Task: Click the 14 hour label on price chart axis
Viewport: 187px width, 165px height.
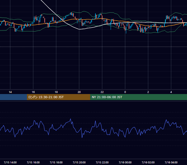Action: pyautogui.click(x=10, y=92)
